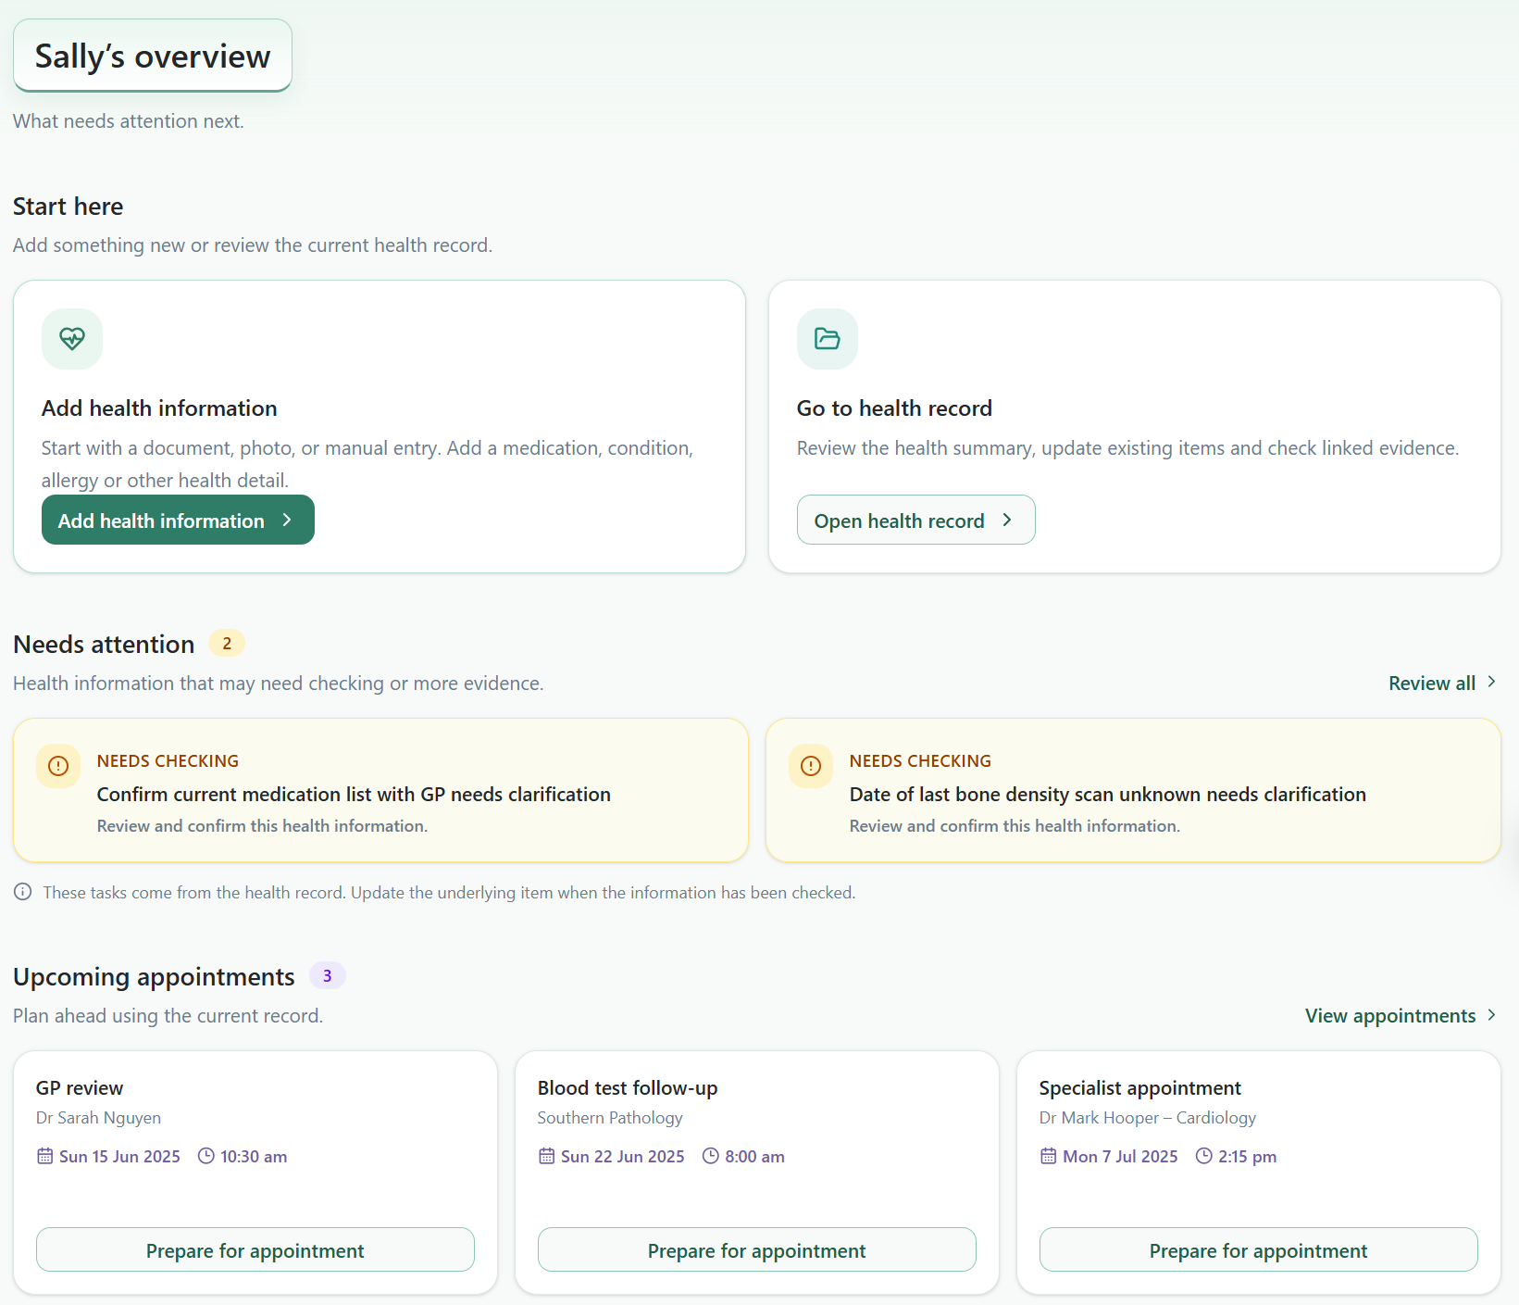Click chevron beside Review all
This screenshot has height=1305, width=1519.
1491,682
